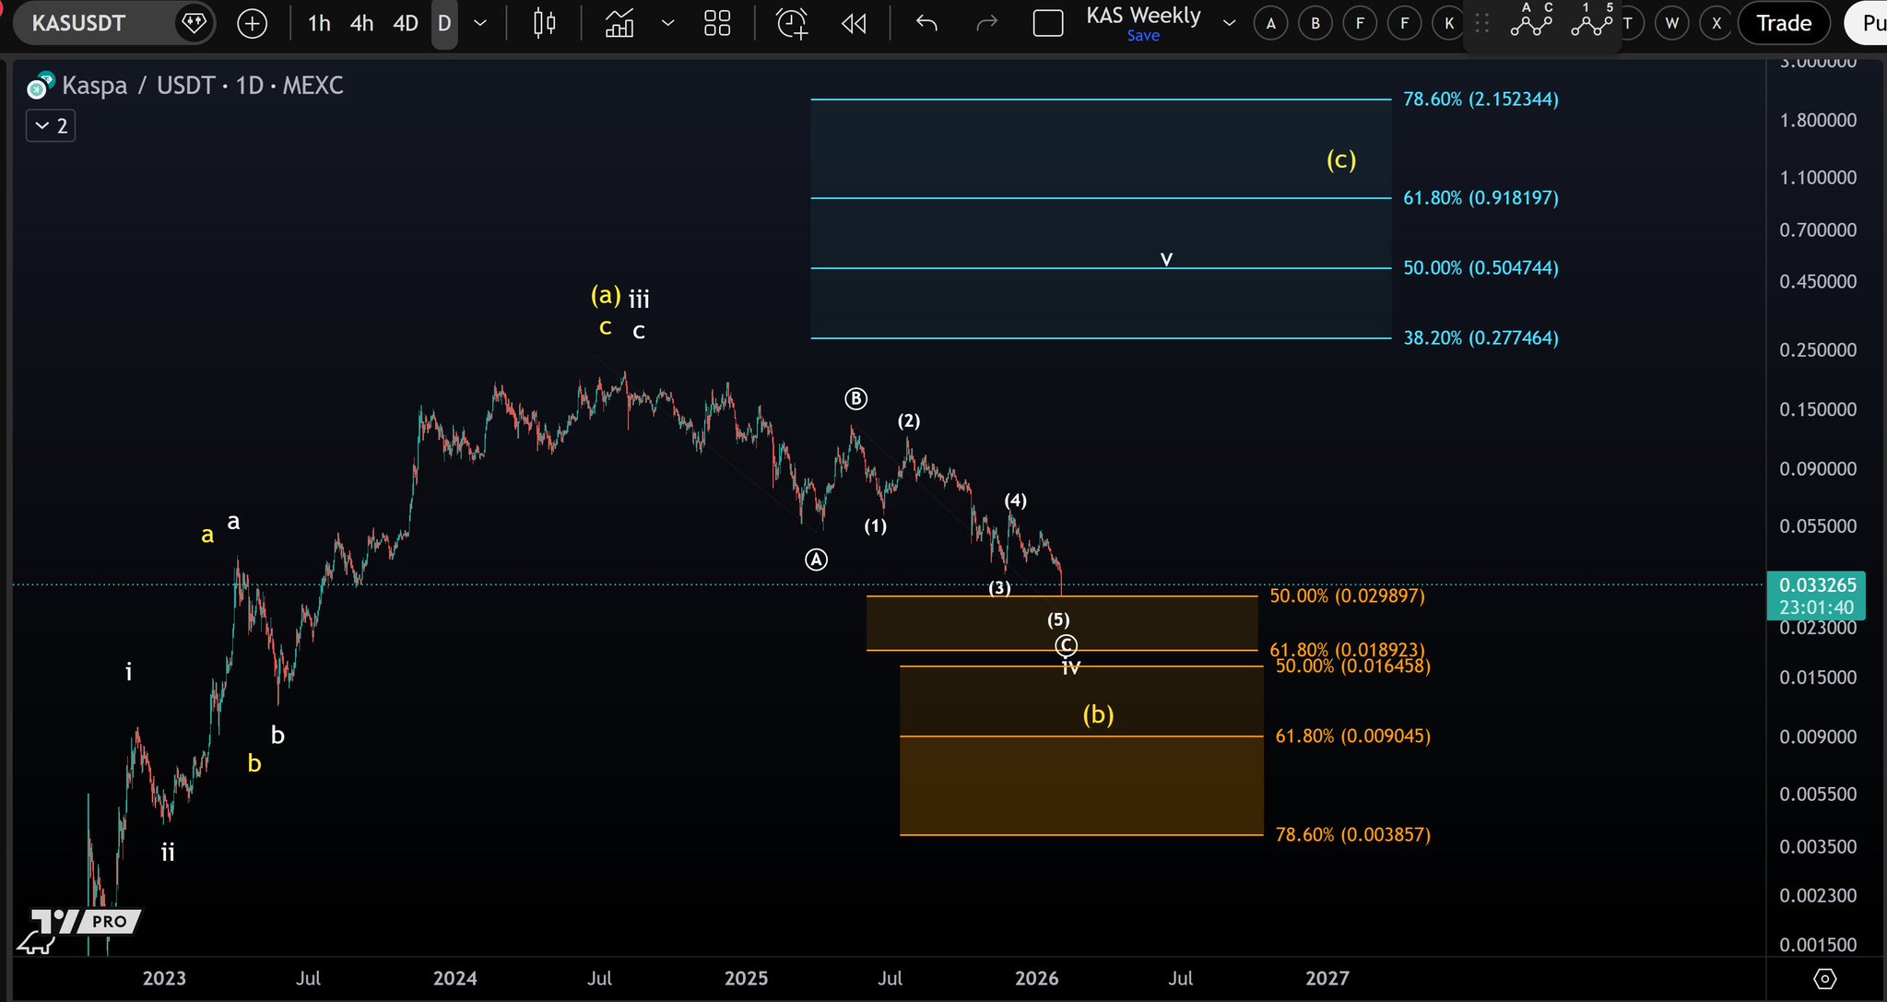The width and height of the screenshot is (1887, 1002).
Task: Open the KAS Weekly layout menu arrow
Action: click(1229, 23)
